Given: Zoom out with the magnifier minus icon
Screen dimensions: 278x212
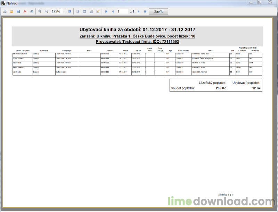Looking at the screenshot, I should coord(47,11).
